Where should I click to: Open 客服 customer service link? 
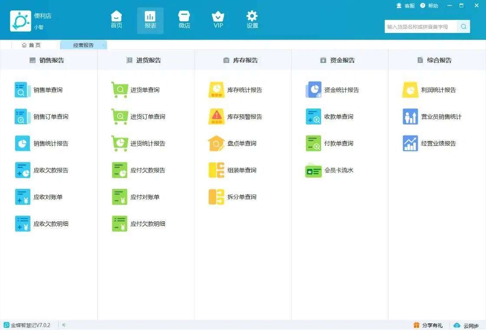pyautogui.click(x=405, y=6)
